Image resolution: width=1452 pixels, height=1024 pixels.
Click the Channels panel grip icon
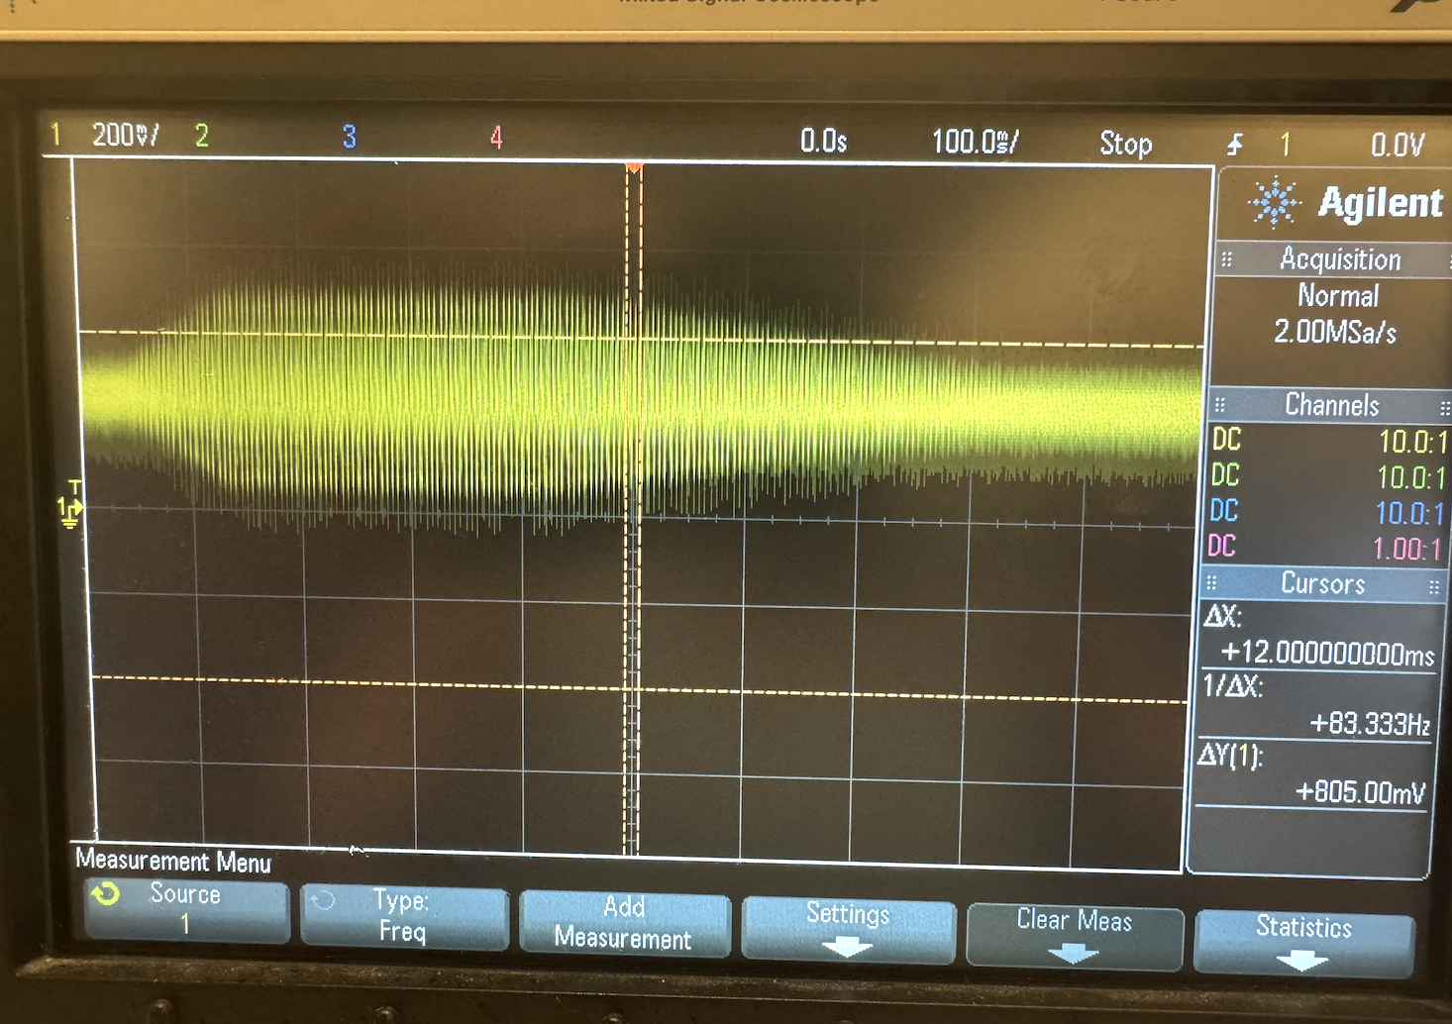click(x=1220, y=405)
